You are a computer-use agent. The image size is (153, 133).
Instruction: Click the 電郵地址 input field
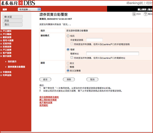(112, 53)
